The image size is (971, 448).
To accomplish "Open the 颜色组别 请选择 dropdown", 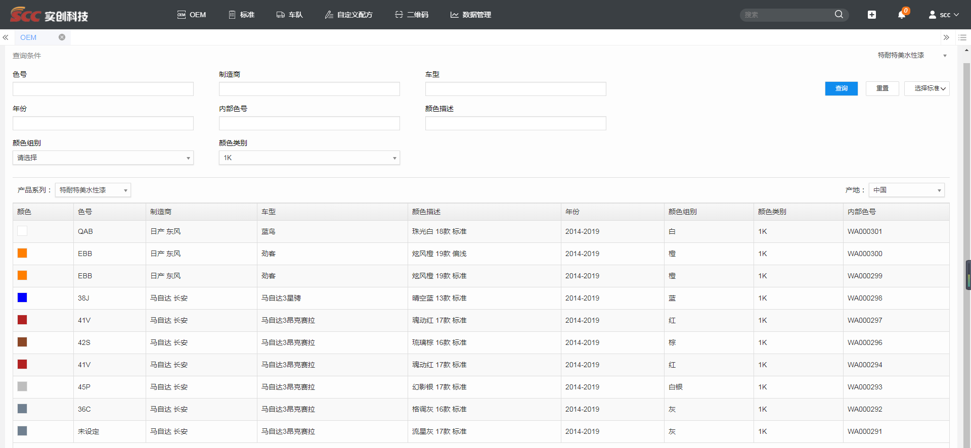I will tap(103, 158).
